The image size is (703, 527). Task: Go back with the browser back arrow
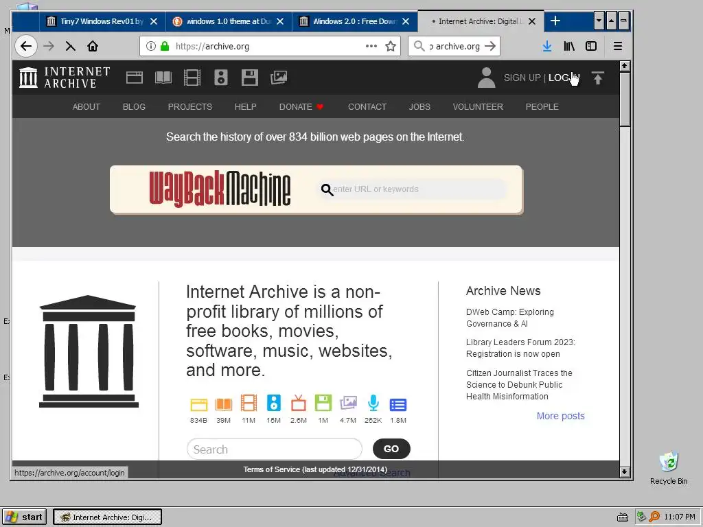click(x=26, y=46)
